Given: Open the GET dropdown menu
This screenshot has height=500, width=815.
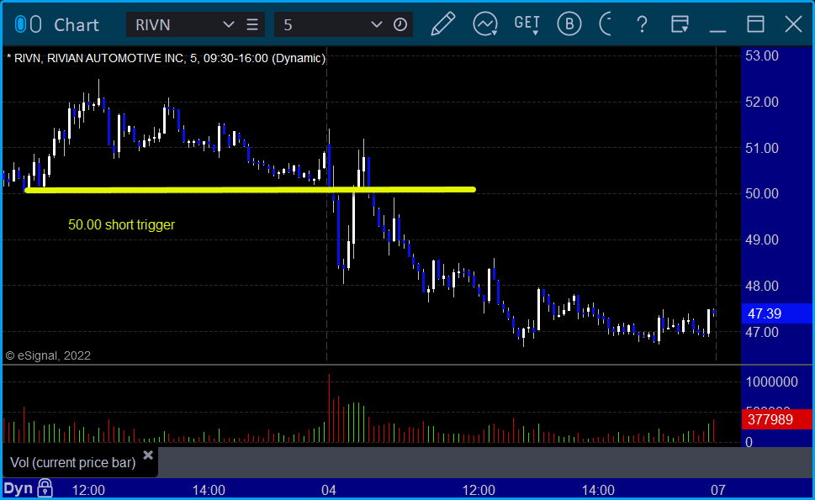Looking at the screenshot, I should [527, 24].
